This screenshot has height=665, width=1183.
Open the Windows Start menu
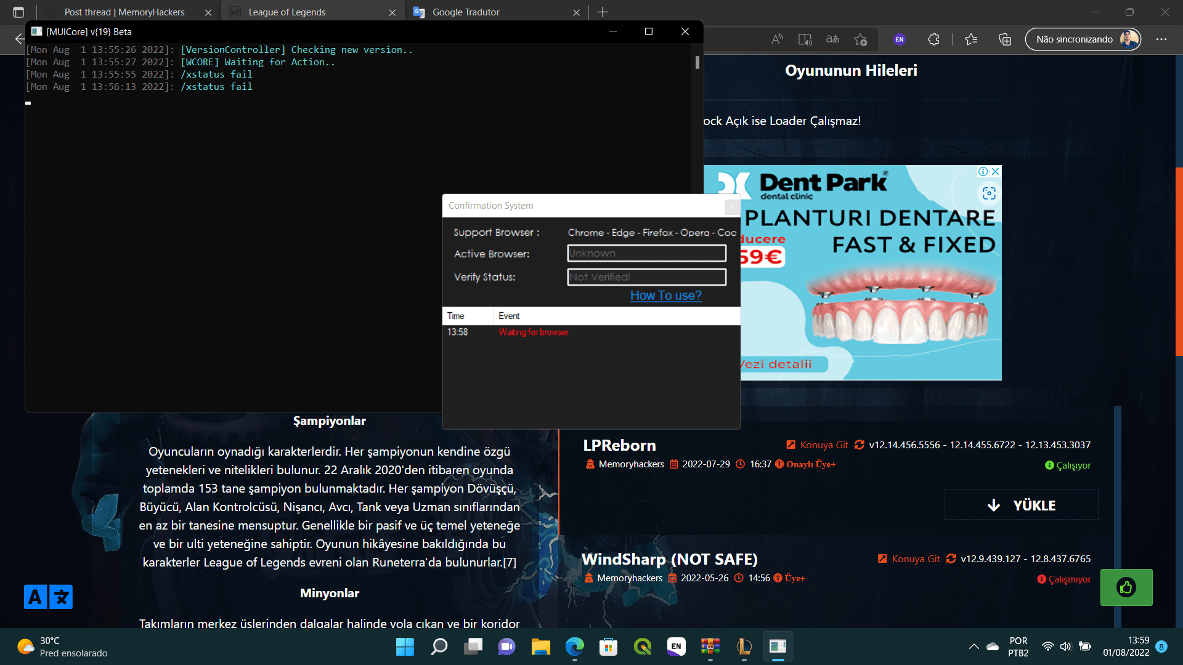(405, 647)
